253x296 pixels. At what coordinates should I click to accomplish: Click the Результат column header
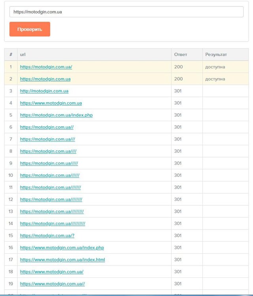[x=216, y=54]
